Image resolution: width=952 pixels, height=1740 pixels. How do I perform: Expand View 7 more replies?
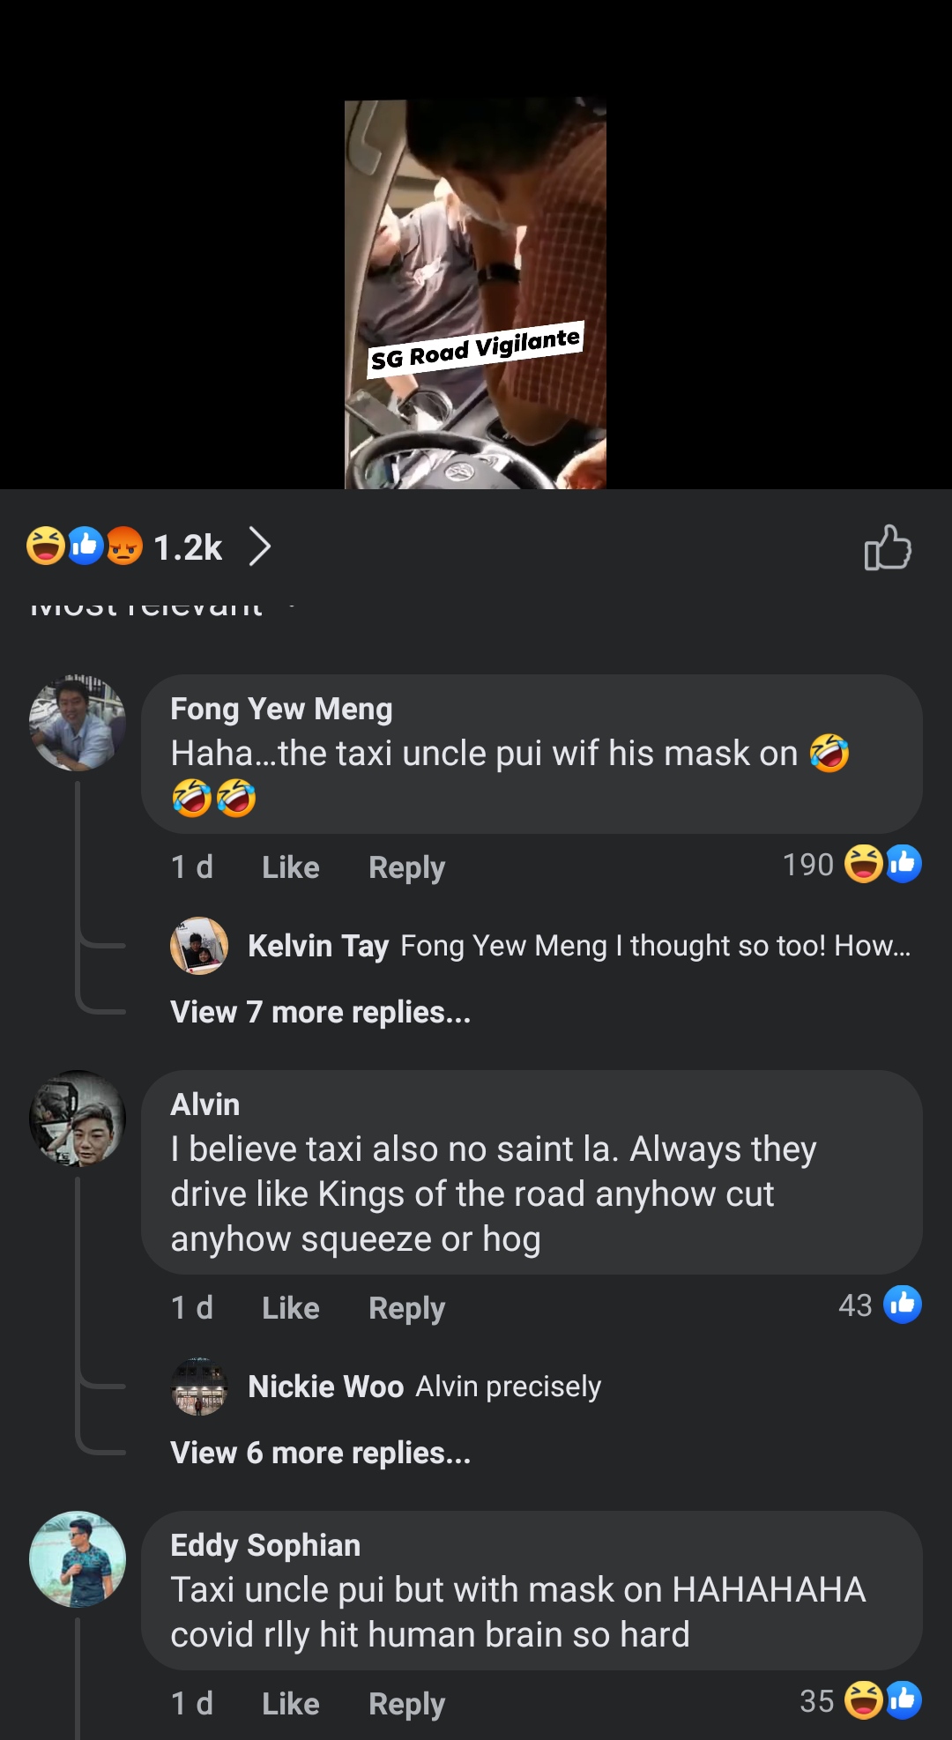click(x=320, y=1012)
